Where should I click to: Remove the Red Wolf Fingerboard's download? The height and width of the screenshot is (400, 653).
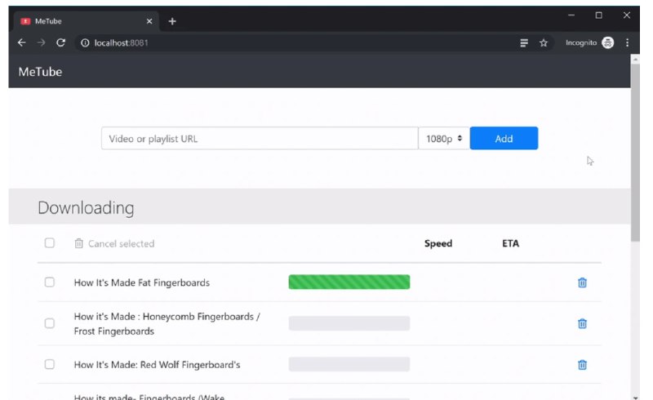click(582, 365)
